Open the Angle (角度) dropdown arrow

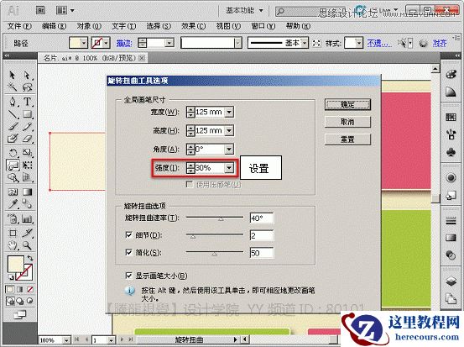(x=229, y=149)
